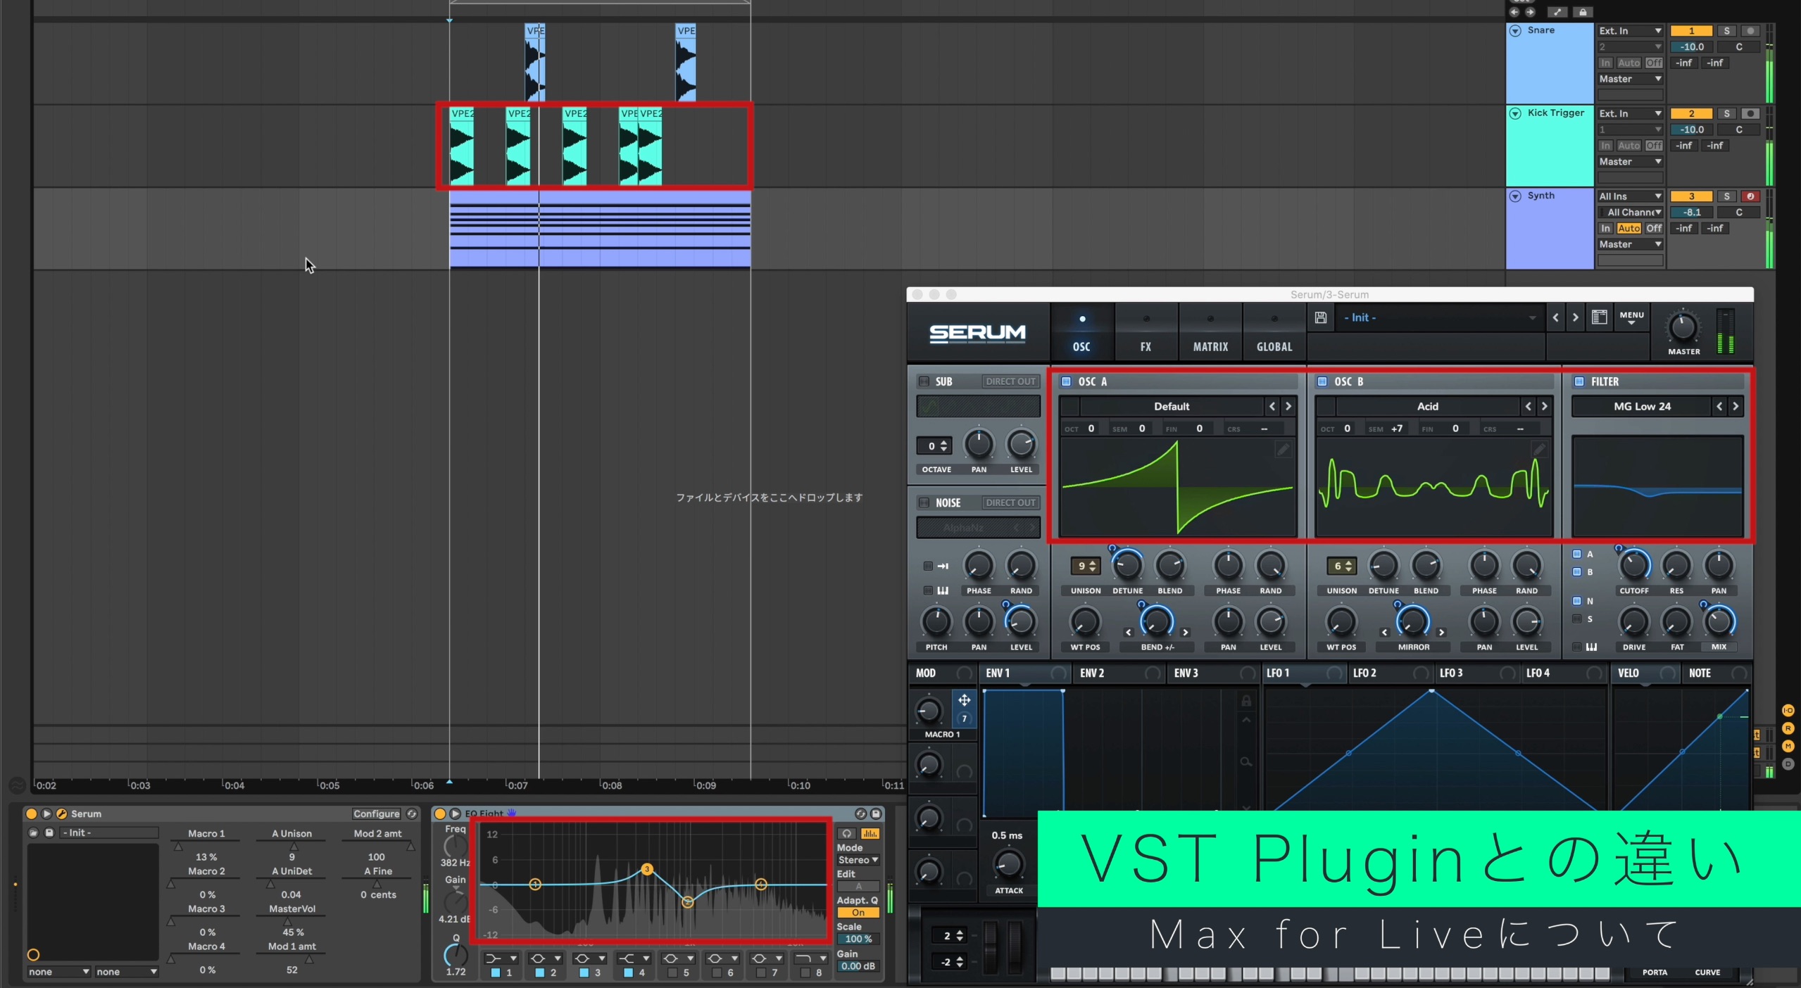Toggle EQ Eight headphone audition icon
Viewport: 1801px width, 988px height.
(847, 833)
